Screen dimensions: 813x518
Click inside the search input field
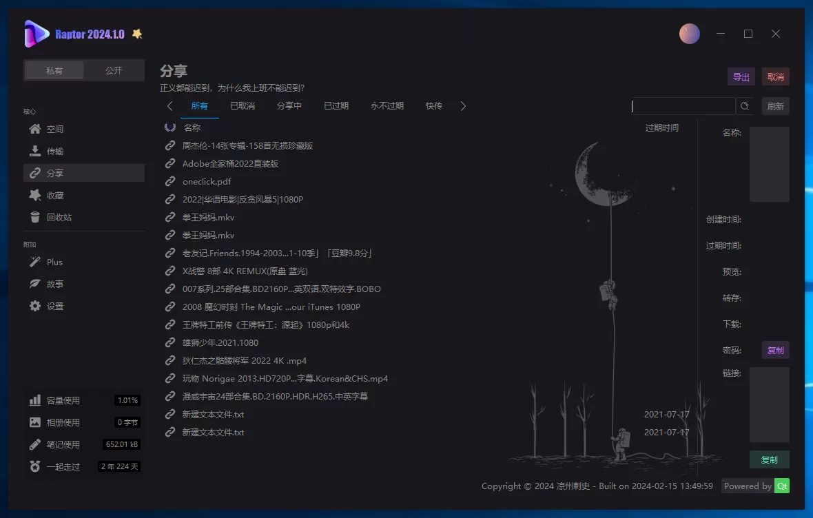pos(682,106)
